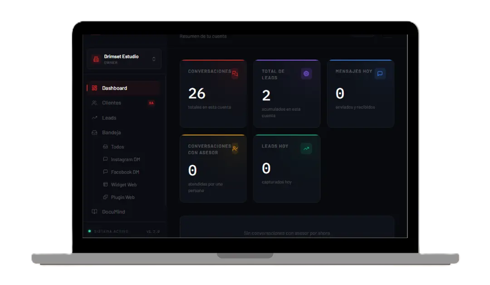The image size is (490, 285).
Task: Click the Total de Leads value 2
Action: point(266,95)
